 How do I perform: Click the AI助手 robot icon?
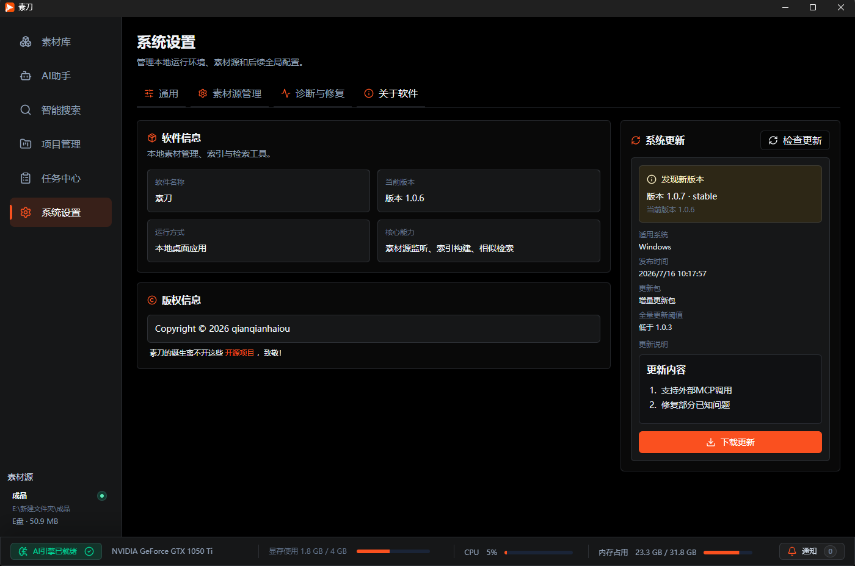tap(26, 76)
